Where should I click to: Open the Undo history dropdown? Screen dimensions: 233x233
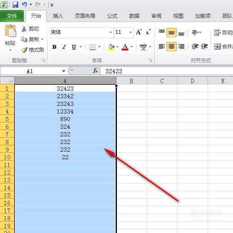tap(31, 5)
